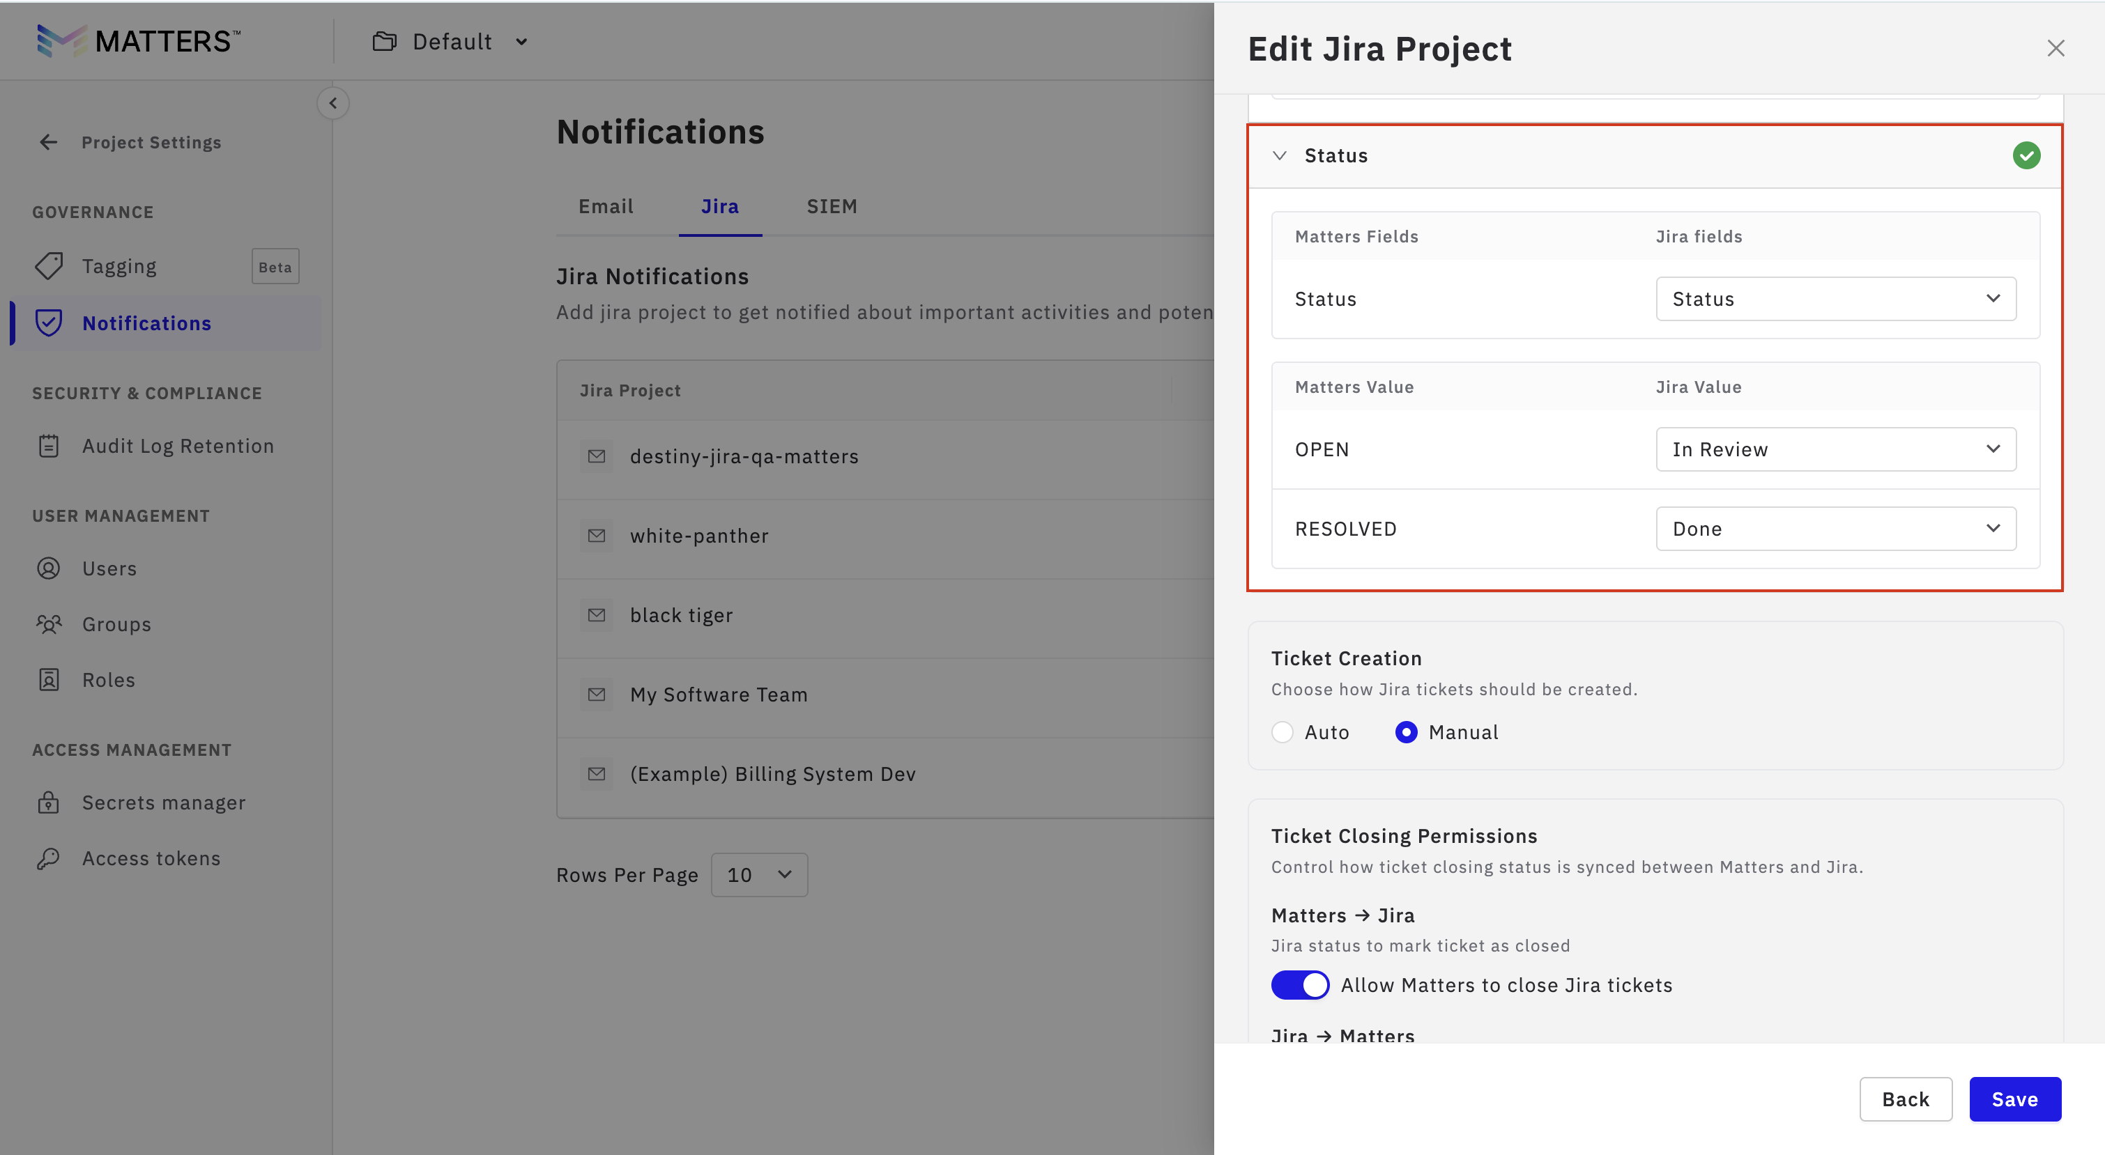Screen dimensions: 2105x1155
Task: Click the Save button
Action: (2014, 1099)
